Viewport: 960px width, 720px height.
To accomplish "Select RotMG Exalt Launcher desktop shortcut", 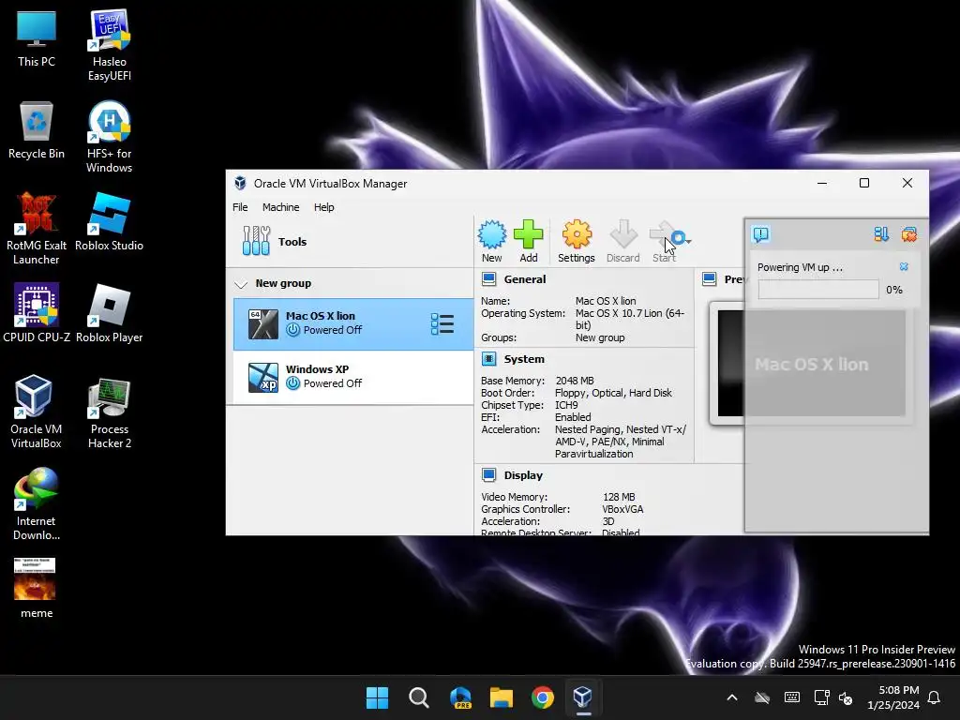I will click(x=37, y=229).
